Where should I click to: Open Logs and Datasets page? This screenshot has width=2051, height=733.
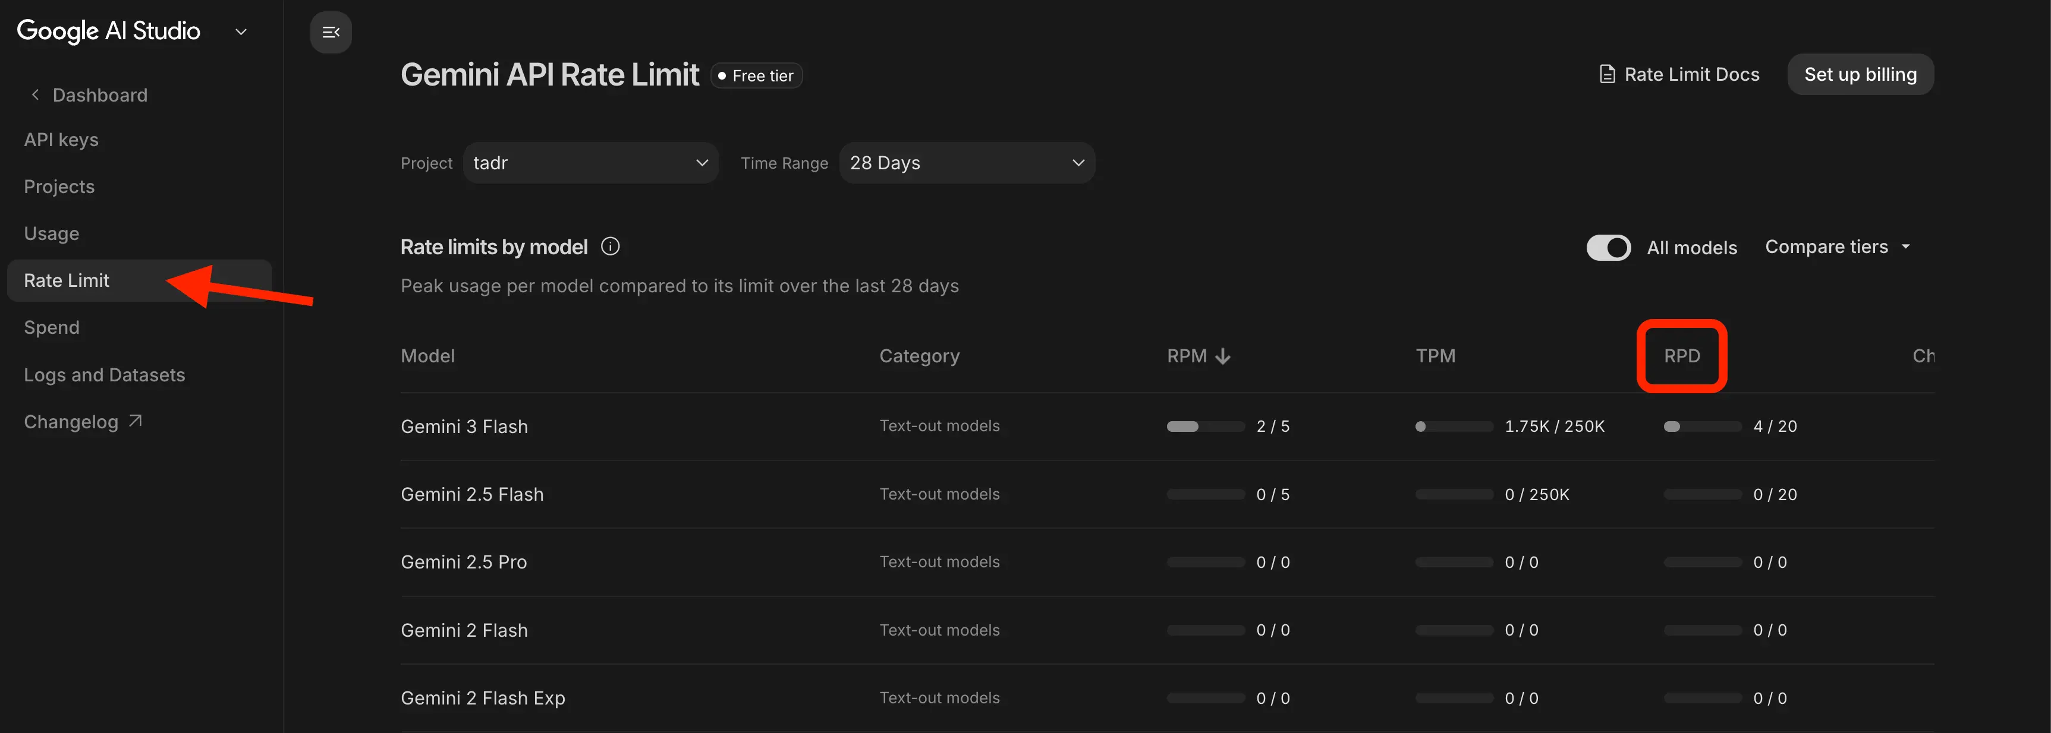click(x=104, y=375)
